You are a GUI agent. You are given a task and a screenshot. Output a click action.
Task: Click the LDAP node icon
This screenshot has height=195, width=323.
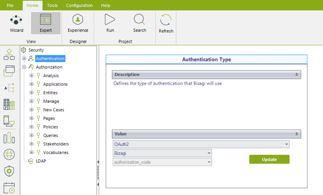(x=31, y=161)
